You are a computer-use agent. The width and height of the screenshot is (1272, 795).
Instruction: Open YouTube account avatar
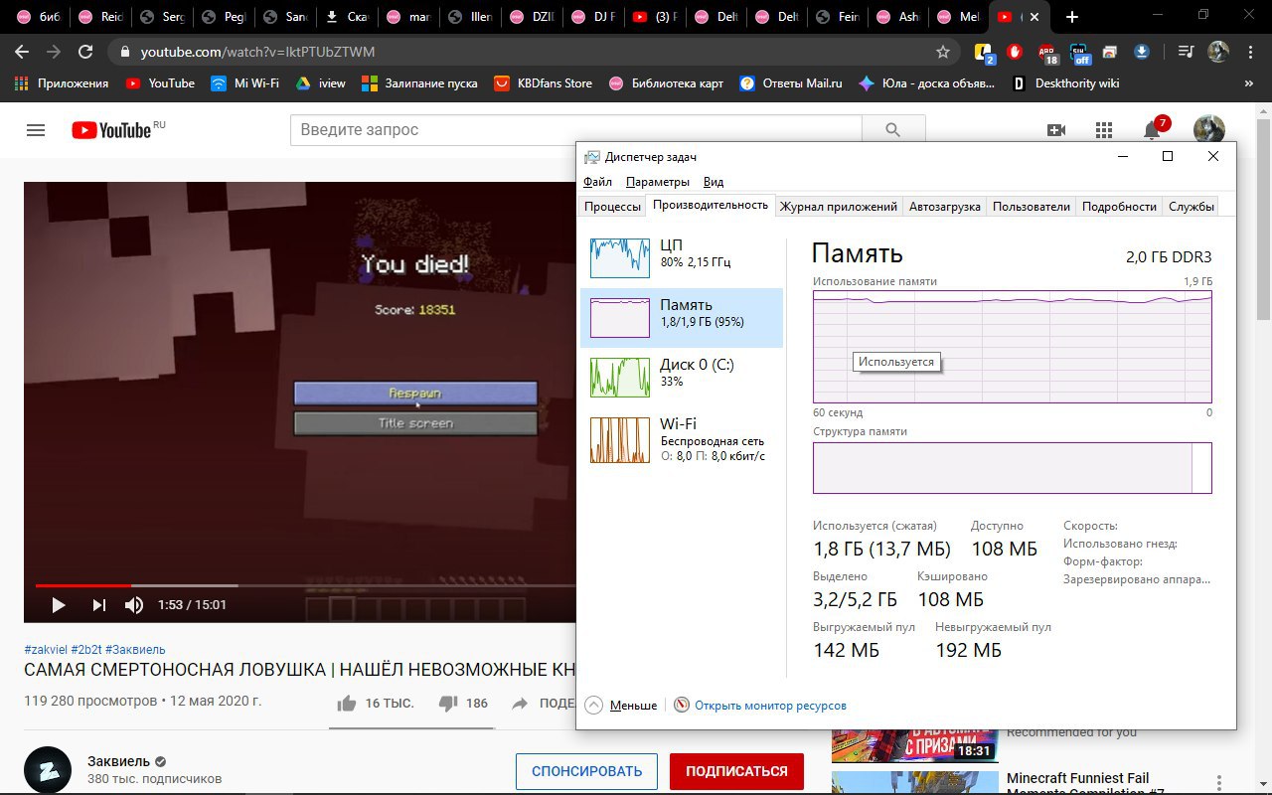(x=1208, y=130)
